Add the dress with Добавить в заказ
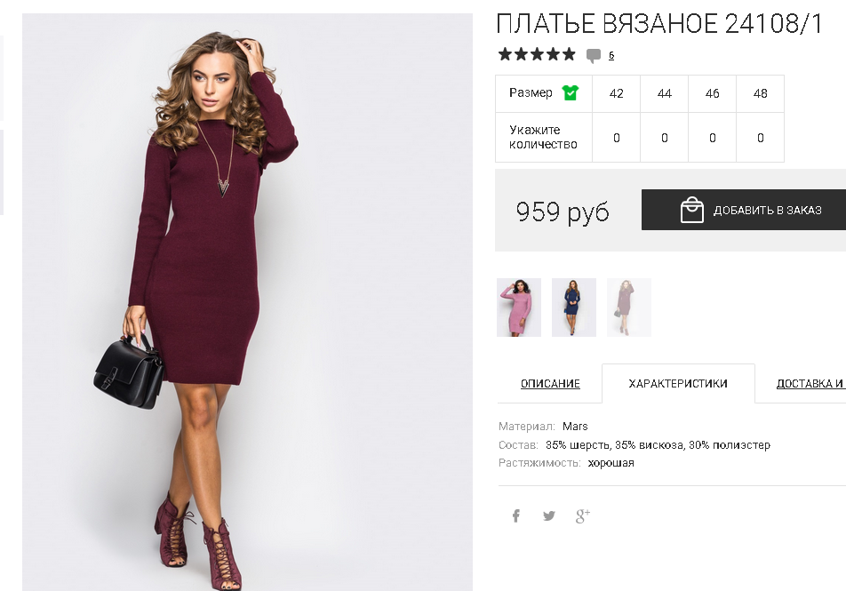Viewport: 846px width, 591px height. pyautogui.click(x=744, y=210)
